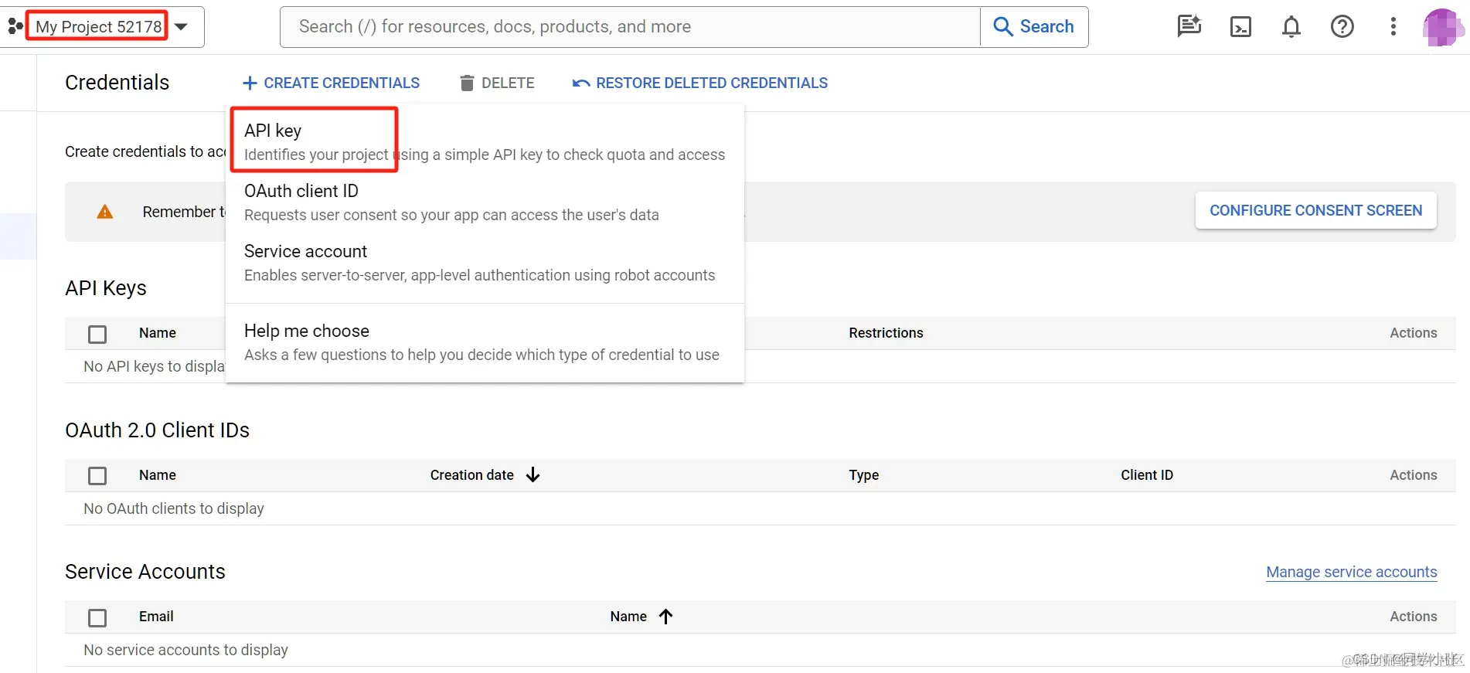
Task: Click RESTORE DELETED CREDENTIALS
Action: tap(699, 83)
